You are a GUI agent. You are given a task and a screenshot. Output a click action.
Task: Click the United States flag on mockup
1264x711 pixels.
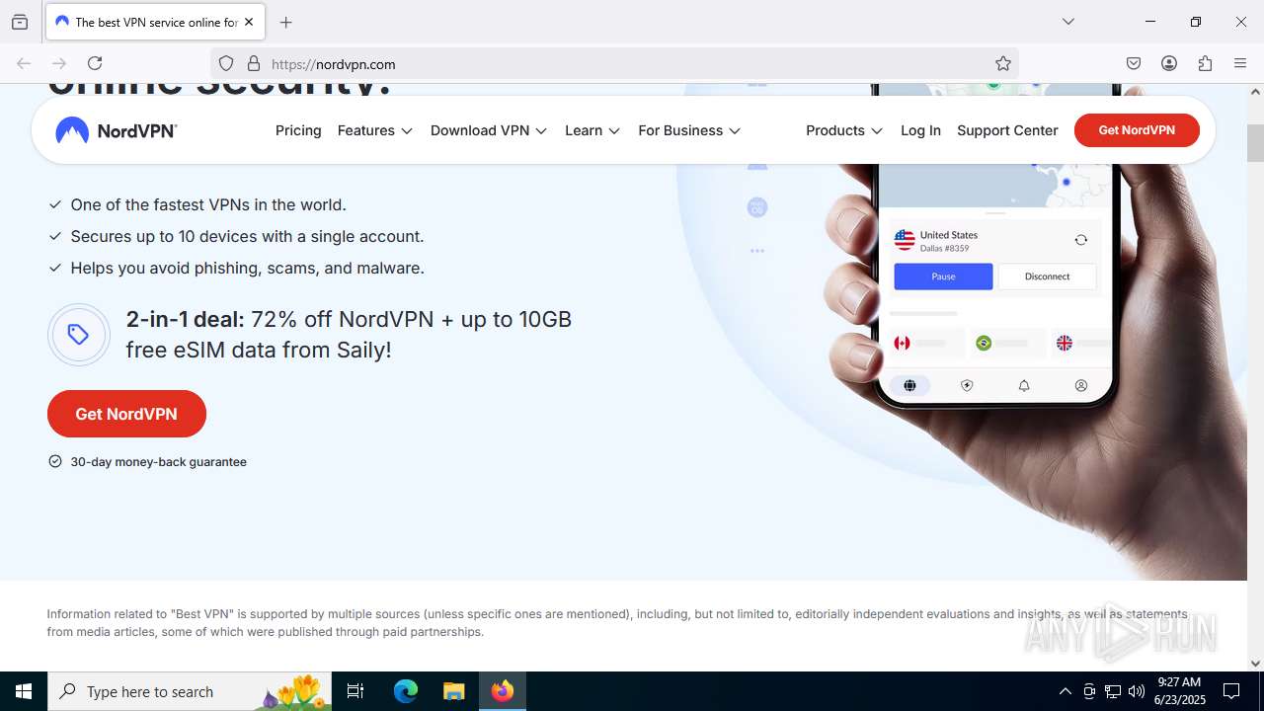[905, 239]
